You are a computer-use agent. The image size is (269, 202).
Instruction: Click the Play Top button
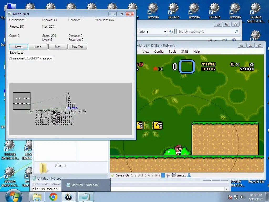click(x=77, y=47)
